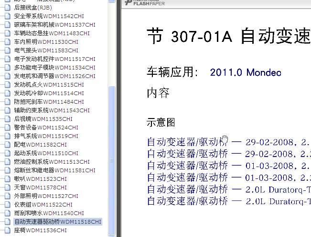Click page icon beside 车内照明WDM11530CHI
This screenshot has width=311, height=237.
(x=8, y=42)
